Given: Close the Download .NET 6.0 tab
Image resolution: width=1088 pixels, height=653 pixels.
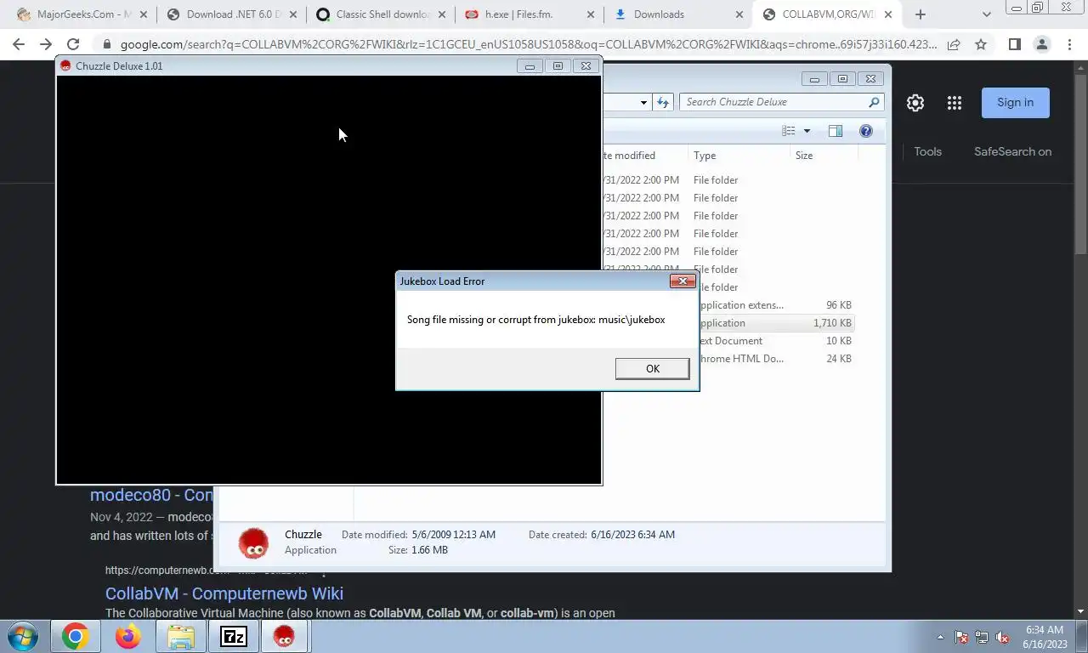Looking at the screenshot, I should tap(292, 14).
